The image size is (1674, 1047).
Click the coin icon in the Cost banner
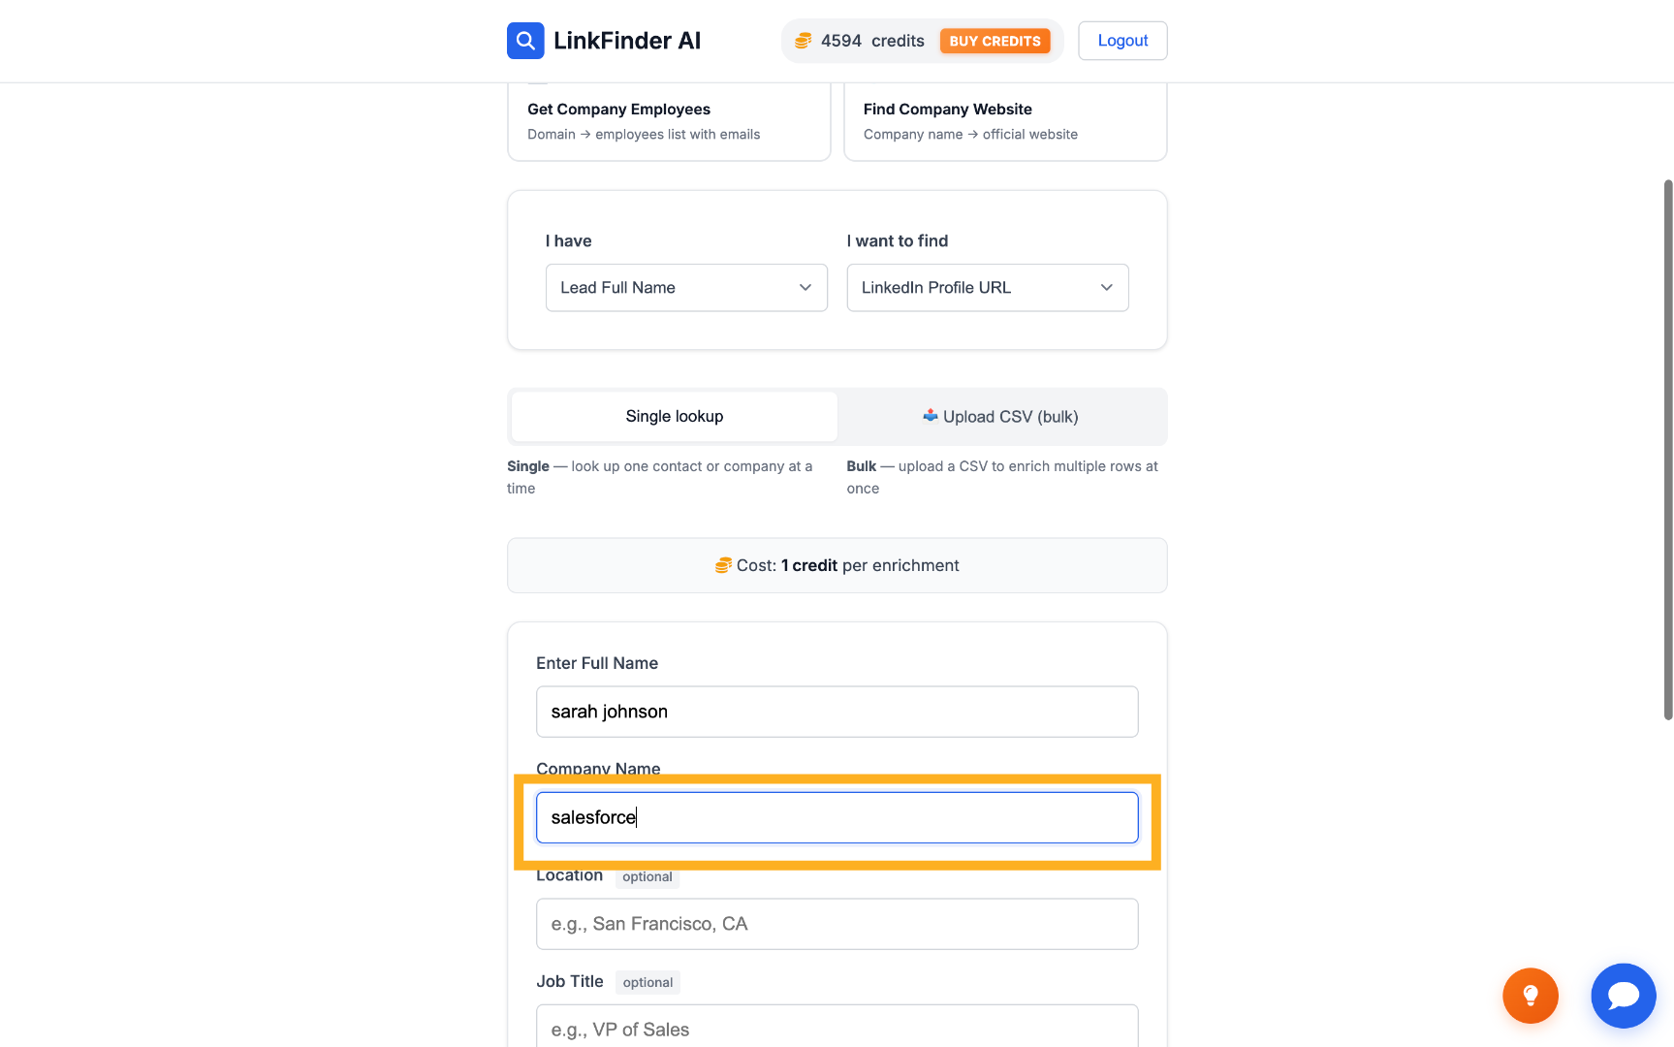pyautogui.click(x=723, y=565)
